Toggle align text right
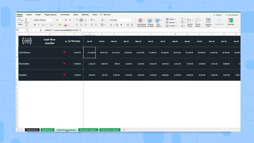The image size is (254, 143). pyautogui.click(x=85, y=25)
